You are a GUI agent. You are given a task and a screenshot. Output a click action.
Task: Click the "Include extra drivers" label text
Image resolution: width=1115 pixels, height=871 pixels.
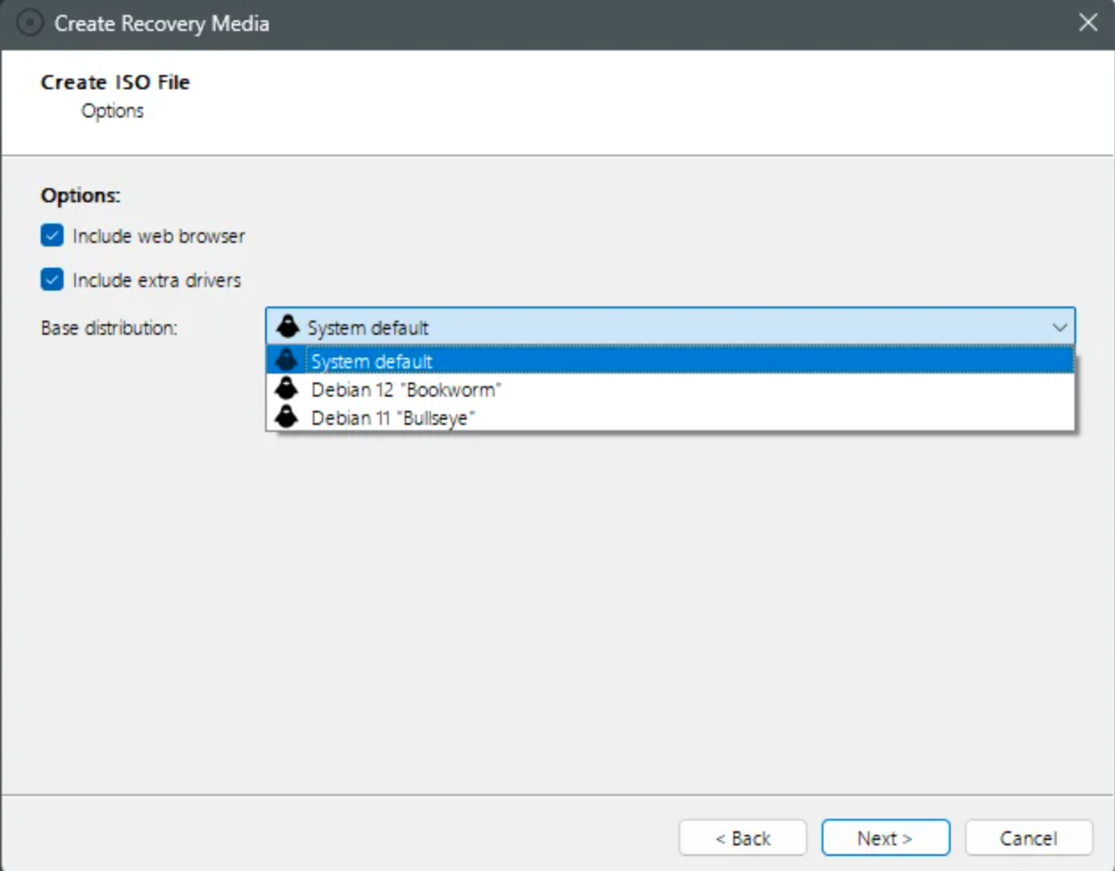(156, 280)
